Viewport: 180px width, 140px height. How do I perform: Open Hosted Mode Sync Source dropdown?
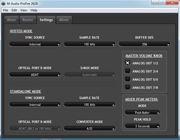click(x=35, y=44)
